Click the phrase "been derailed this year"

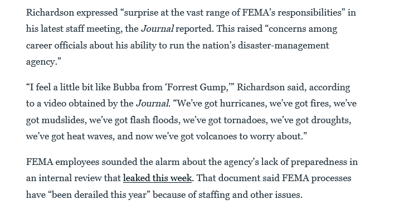[x=99, y=195]
